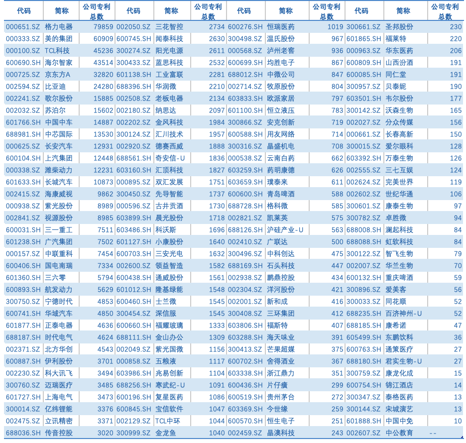466x443 pixels.
Task: Click the 迈瑞医疗 cell
Action: [59, 385]
